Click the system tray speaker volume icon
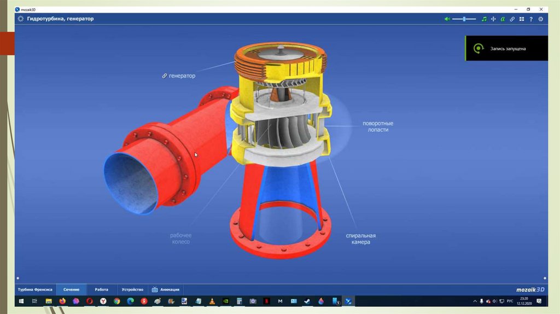Viewport: 560px width, 314px height. (494, 301)
